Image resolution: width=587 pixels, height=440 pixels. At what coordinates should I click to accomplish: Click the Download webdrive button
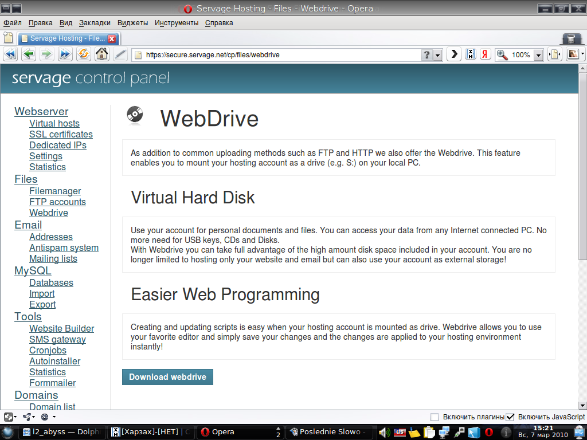[x=167, y=377]
